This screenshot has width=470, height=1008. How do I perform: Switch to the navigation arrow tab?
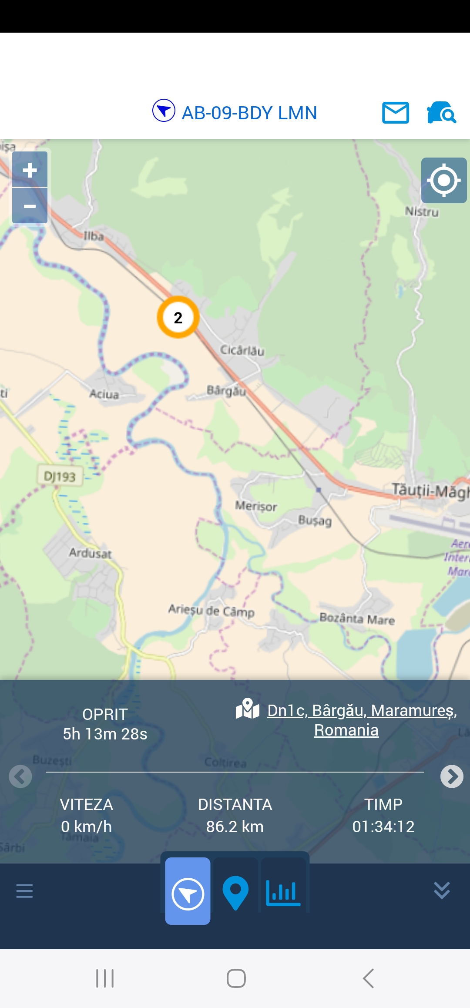click(x=188, y=891)
